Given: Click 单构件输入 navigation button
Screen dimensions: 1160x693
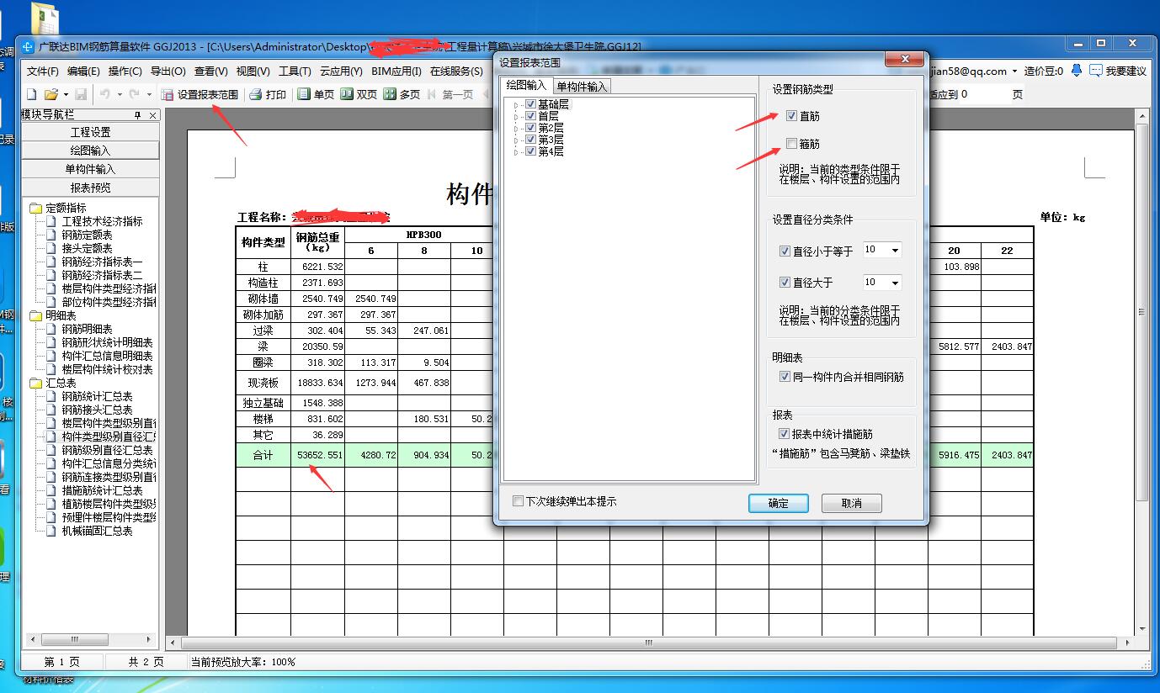Looking at the screenshot, I should point(90,169).
